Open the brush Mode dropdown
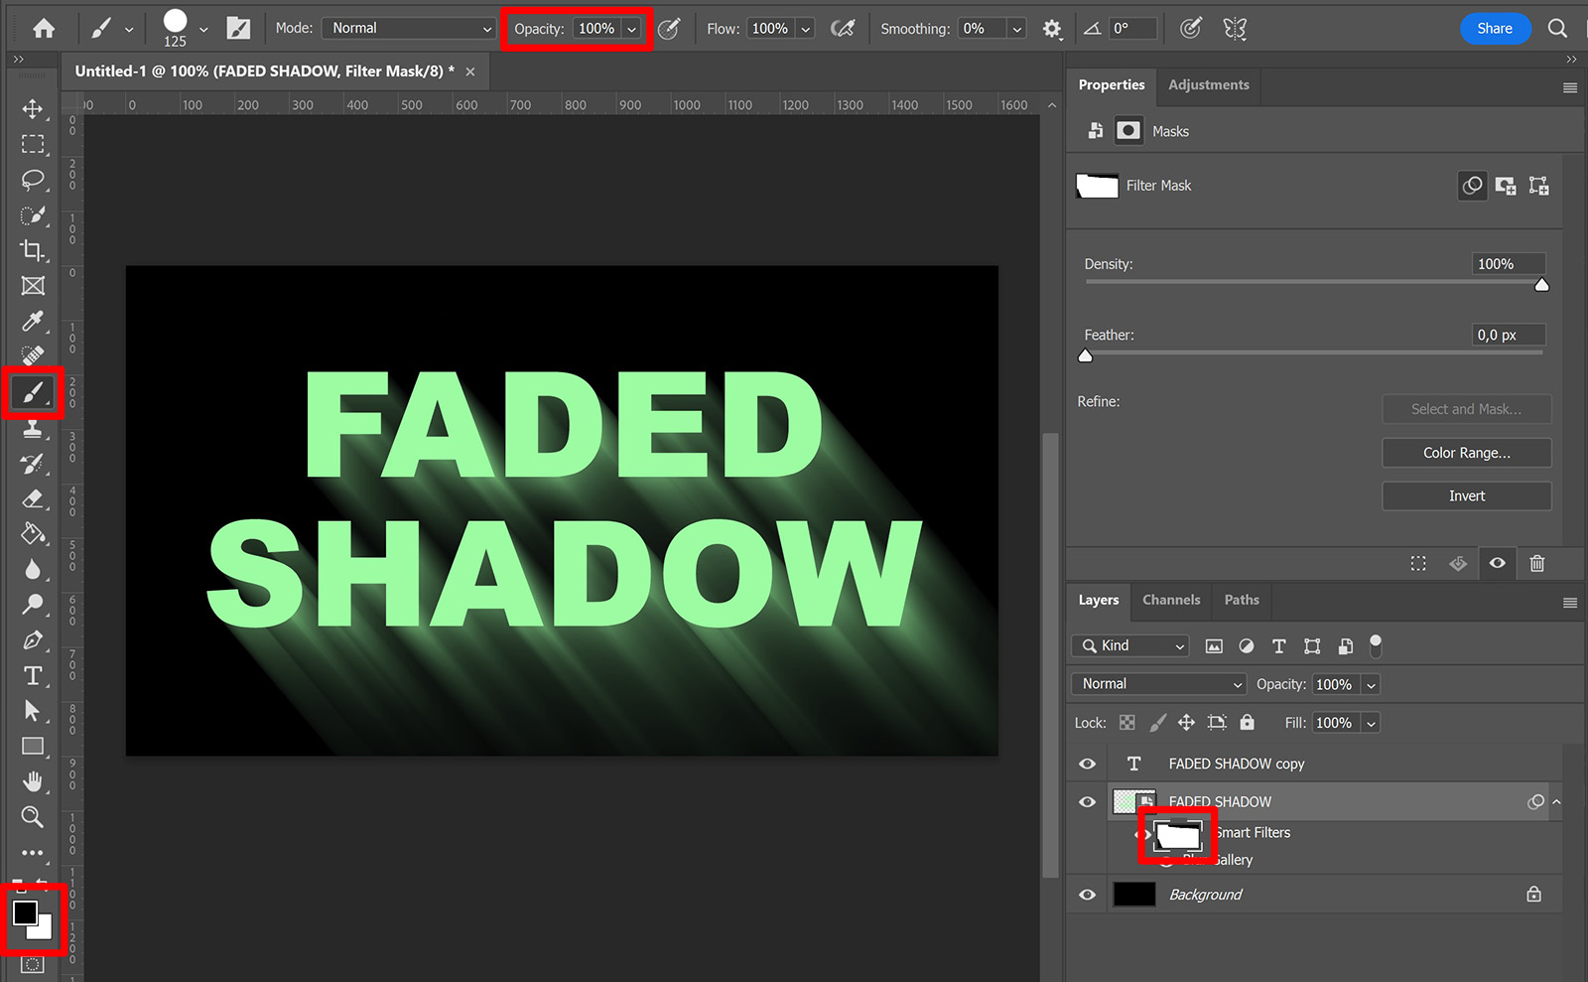 (407, 28)
